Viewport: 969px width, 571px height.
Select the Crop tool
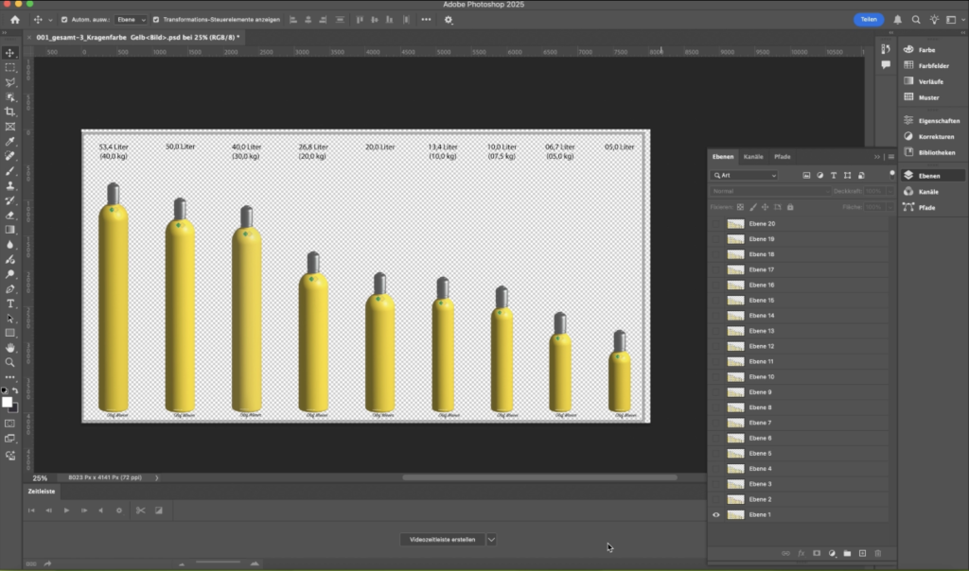[10, 112]
